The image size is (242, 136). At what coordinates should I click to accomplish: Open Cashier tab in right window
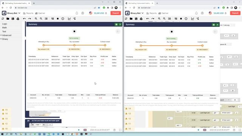click(x=163, y=13)
